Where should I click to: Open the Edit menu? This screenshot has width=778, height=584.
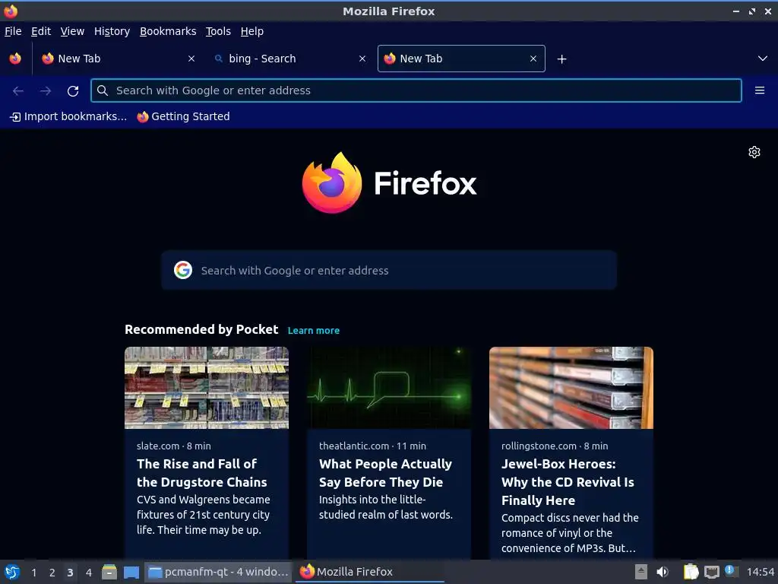tap(41, 31)
